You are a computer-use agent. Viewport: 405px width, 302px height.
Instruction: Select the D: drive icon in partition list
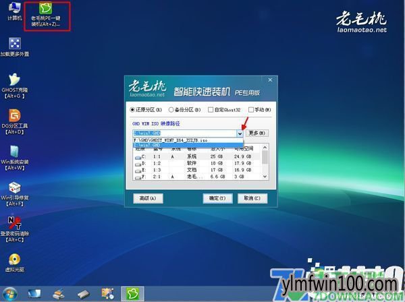[138, 164]
